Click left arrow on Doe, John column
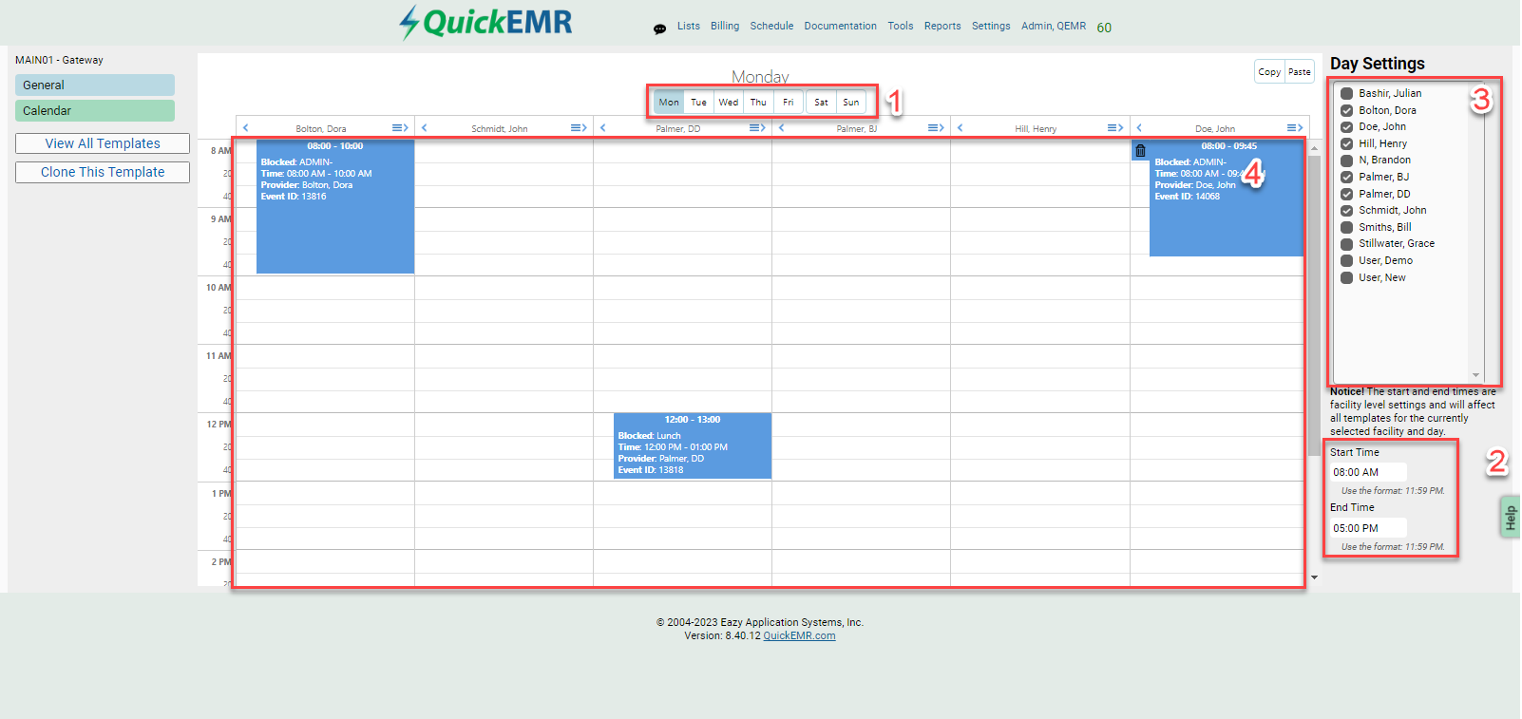Image resolution: width=1522 pixels, height=719 pixels. pyautogui.click(x=1139, y=127)
